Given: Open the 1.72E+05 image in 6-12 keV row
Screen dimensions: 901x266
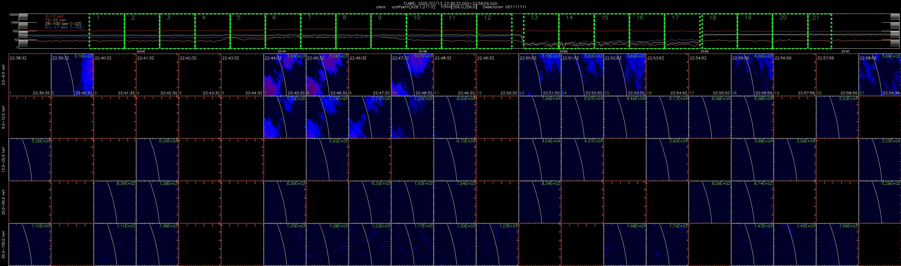Looking at the screenshot, I should [285, 117].
